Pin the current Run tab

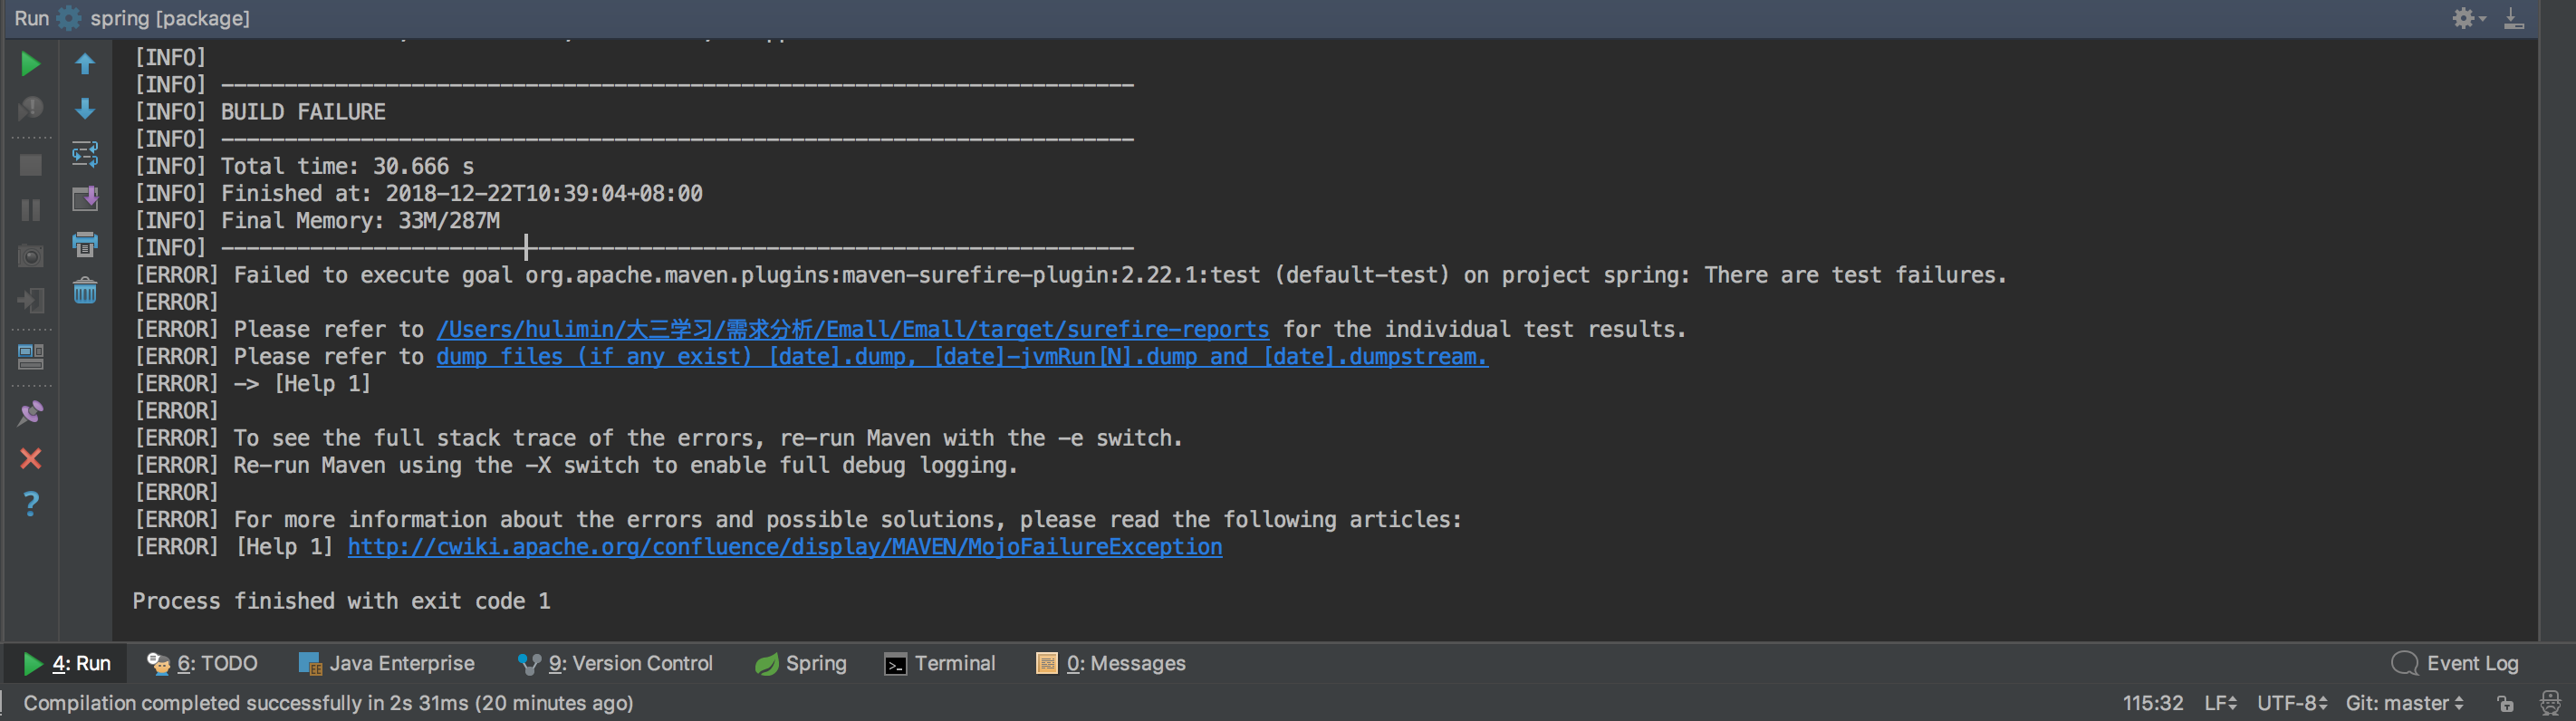30,413
